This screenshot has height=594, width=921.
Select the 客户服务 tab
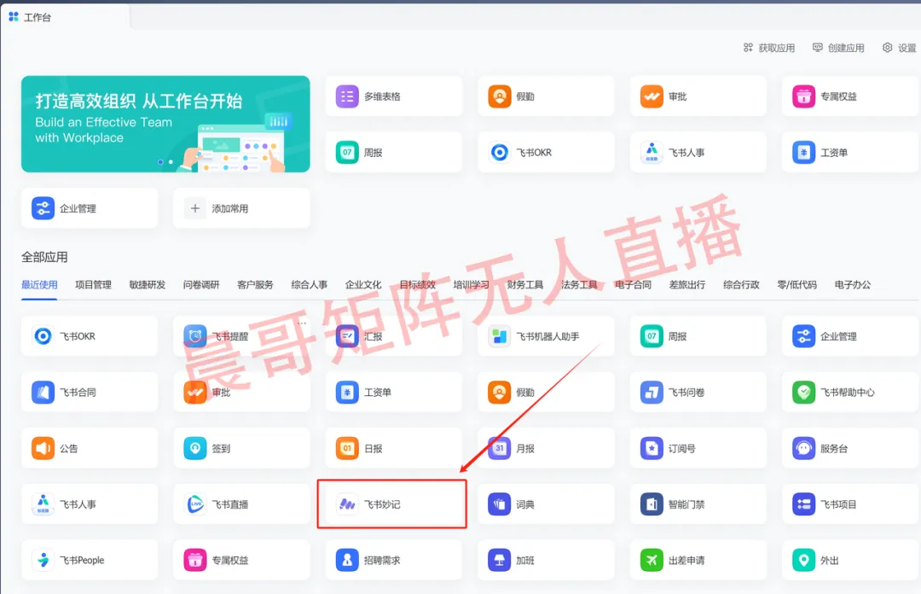tap(256, 285)
